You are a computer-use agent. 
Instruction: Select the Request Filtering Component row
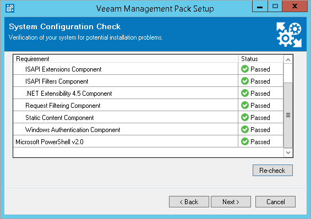point(148,105)
